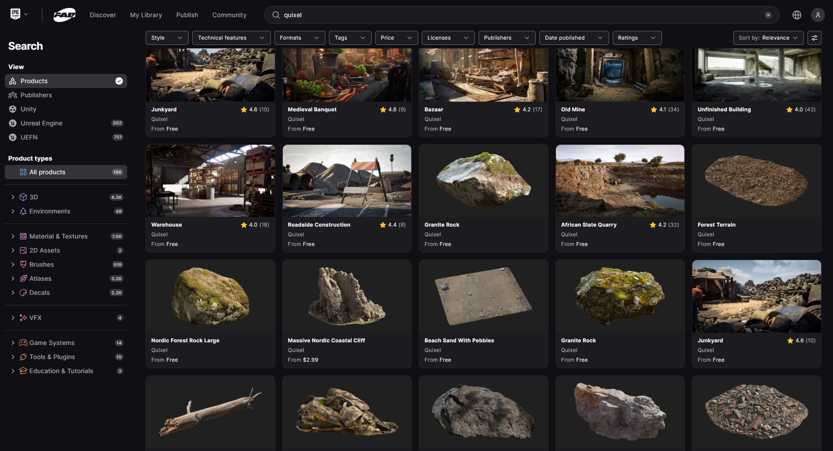The height and width of the screenshot is (451, 833).
Task: Open the Warehouse product title link
Action: (x=167, y=225)
